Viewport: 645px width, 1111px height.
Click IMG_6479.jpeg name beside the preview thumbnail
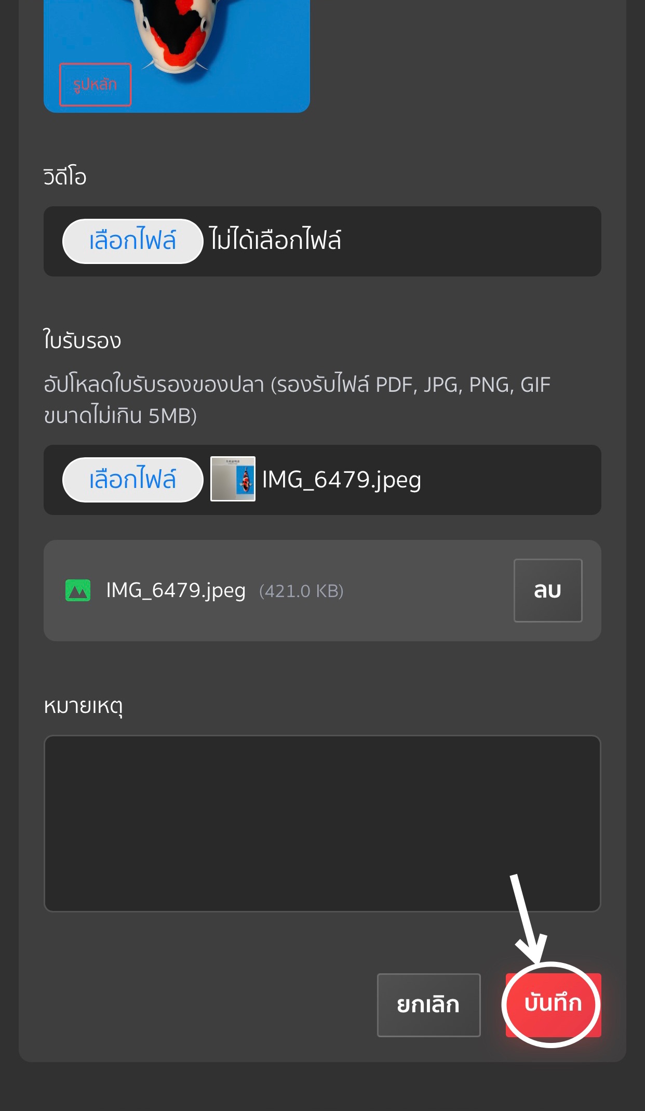pyautogui.click(x=341, y=479)
